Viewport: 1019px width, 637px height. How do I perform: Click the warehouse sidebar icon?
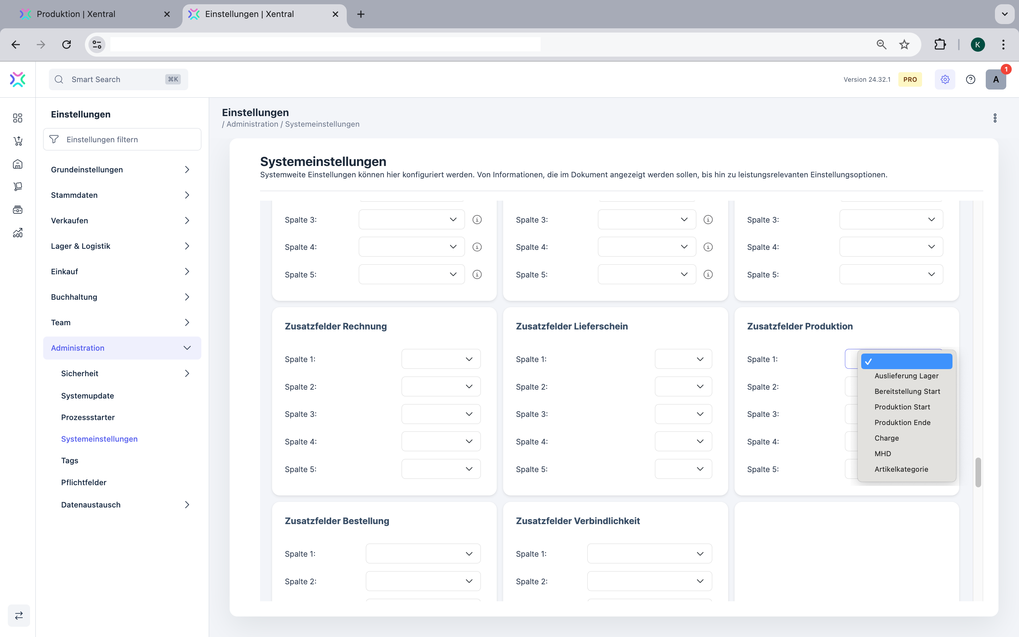[18, 164]
